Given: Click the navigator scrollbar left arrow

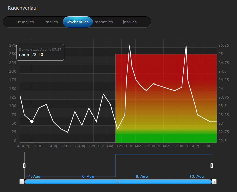Looking at the screenshot, I should tap(22, 182).
